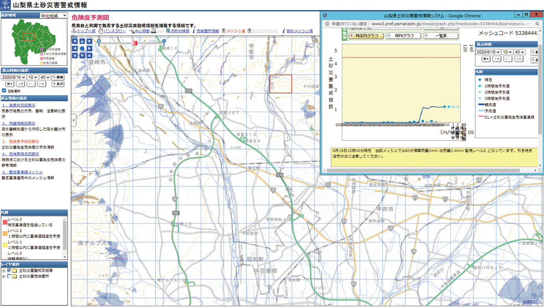Pan map diagonally to upper-left corner arrow
Image resolution: width=544 pixels, height=307 pixels.
(75, 41)
